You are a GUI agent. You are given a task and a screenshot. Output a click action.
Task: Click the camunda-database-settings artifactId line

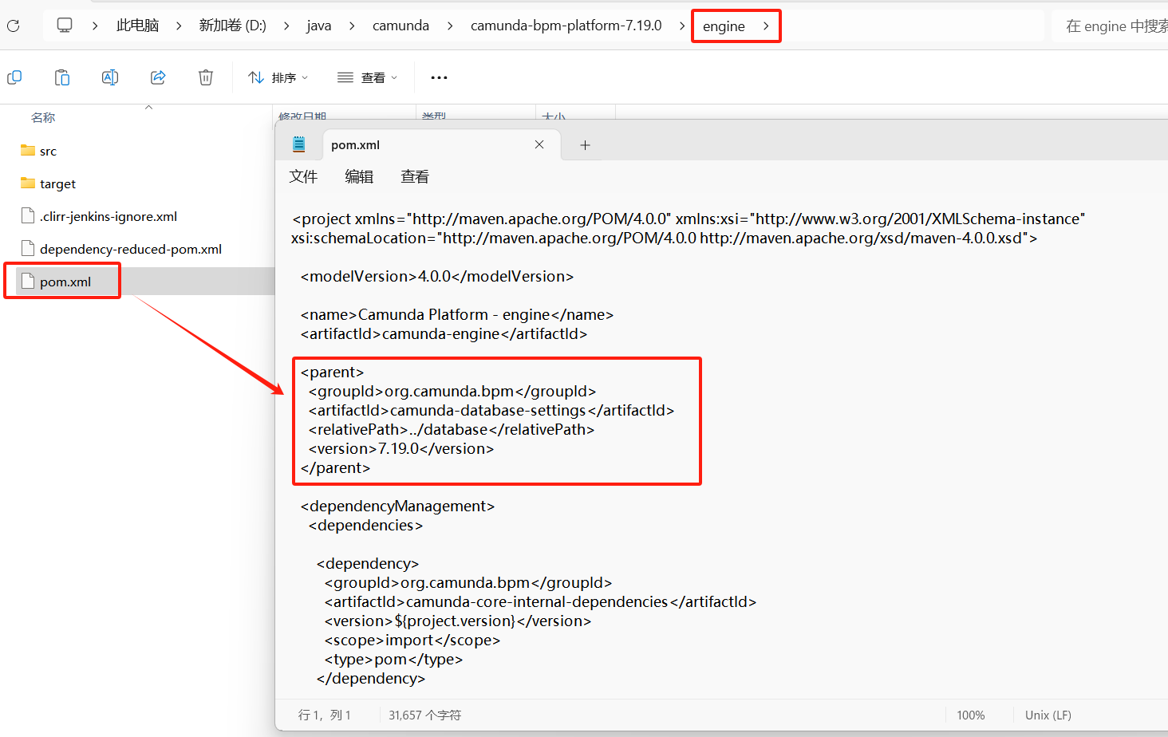click(491, 411)
